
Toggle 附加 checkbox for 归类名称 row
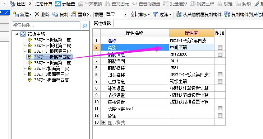coord(220,75)
